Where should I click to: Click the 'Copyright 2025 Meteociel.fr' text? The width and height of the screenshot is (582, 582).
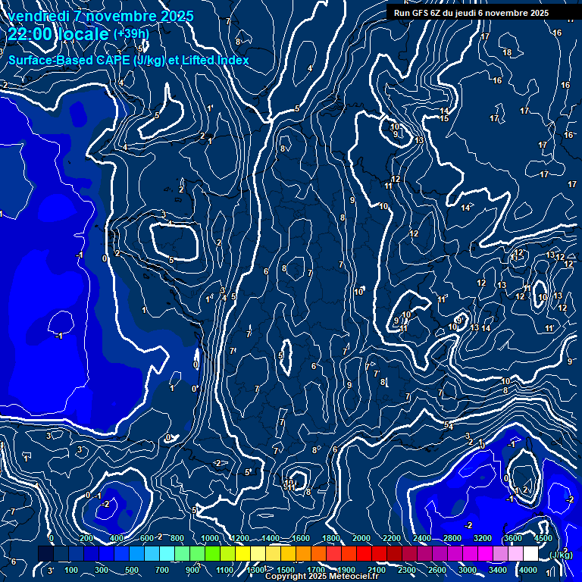pyautogui.click(x=322, y=577)
